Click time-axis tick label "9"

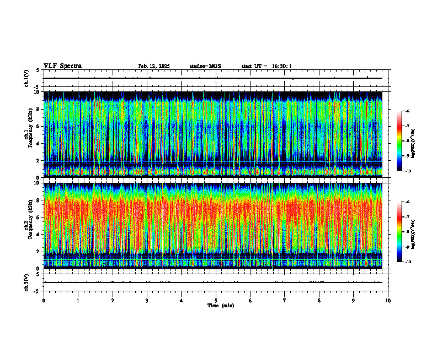point(353,301)
